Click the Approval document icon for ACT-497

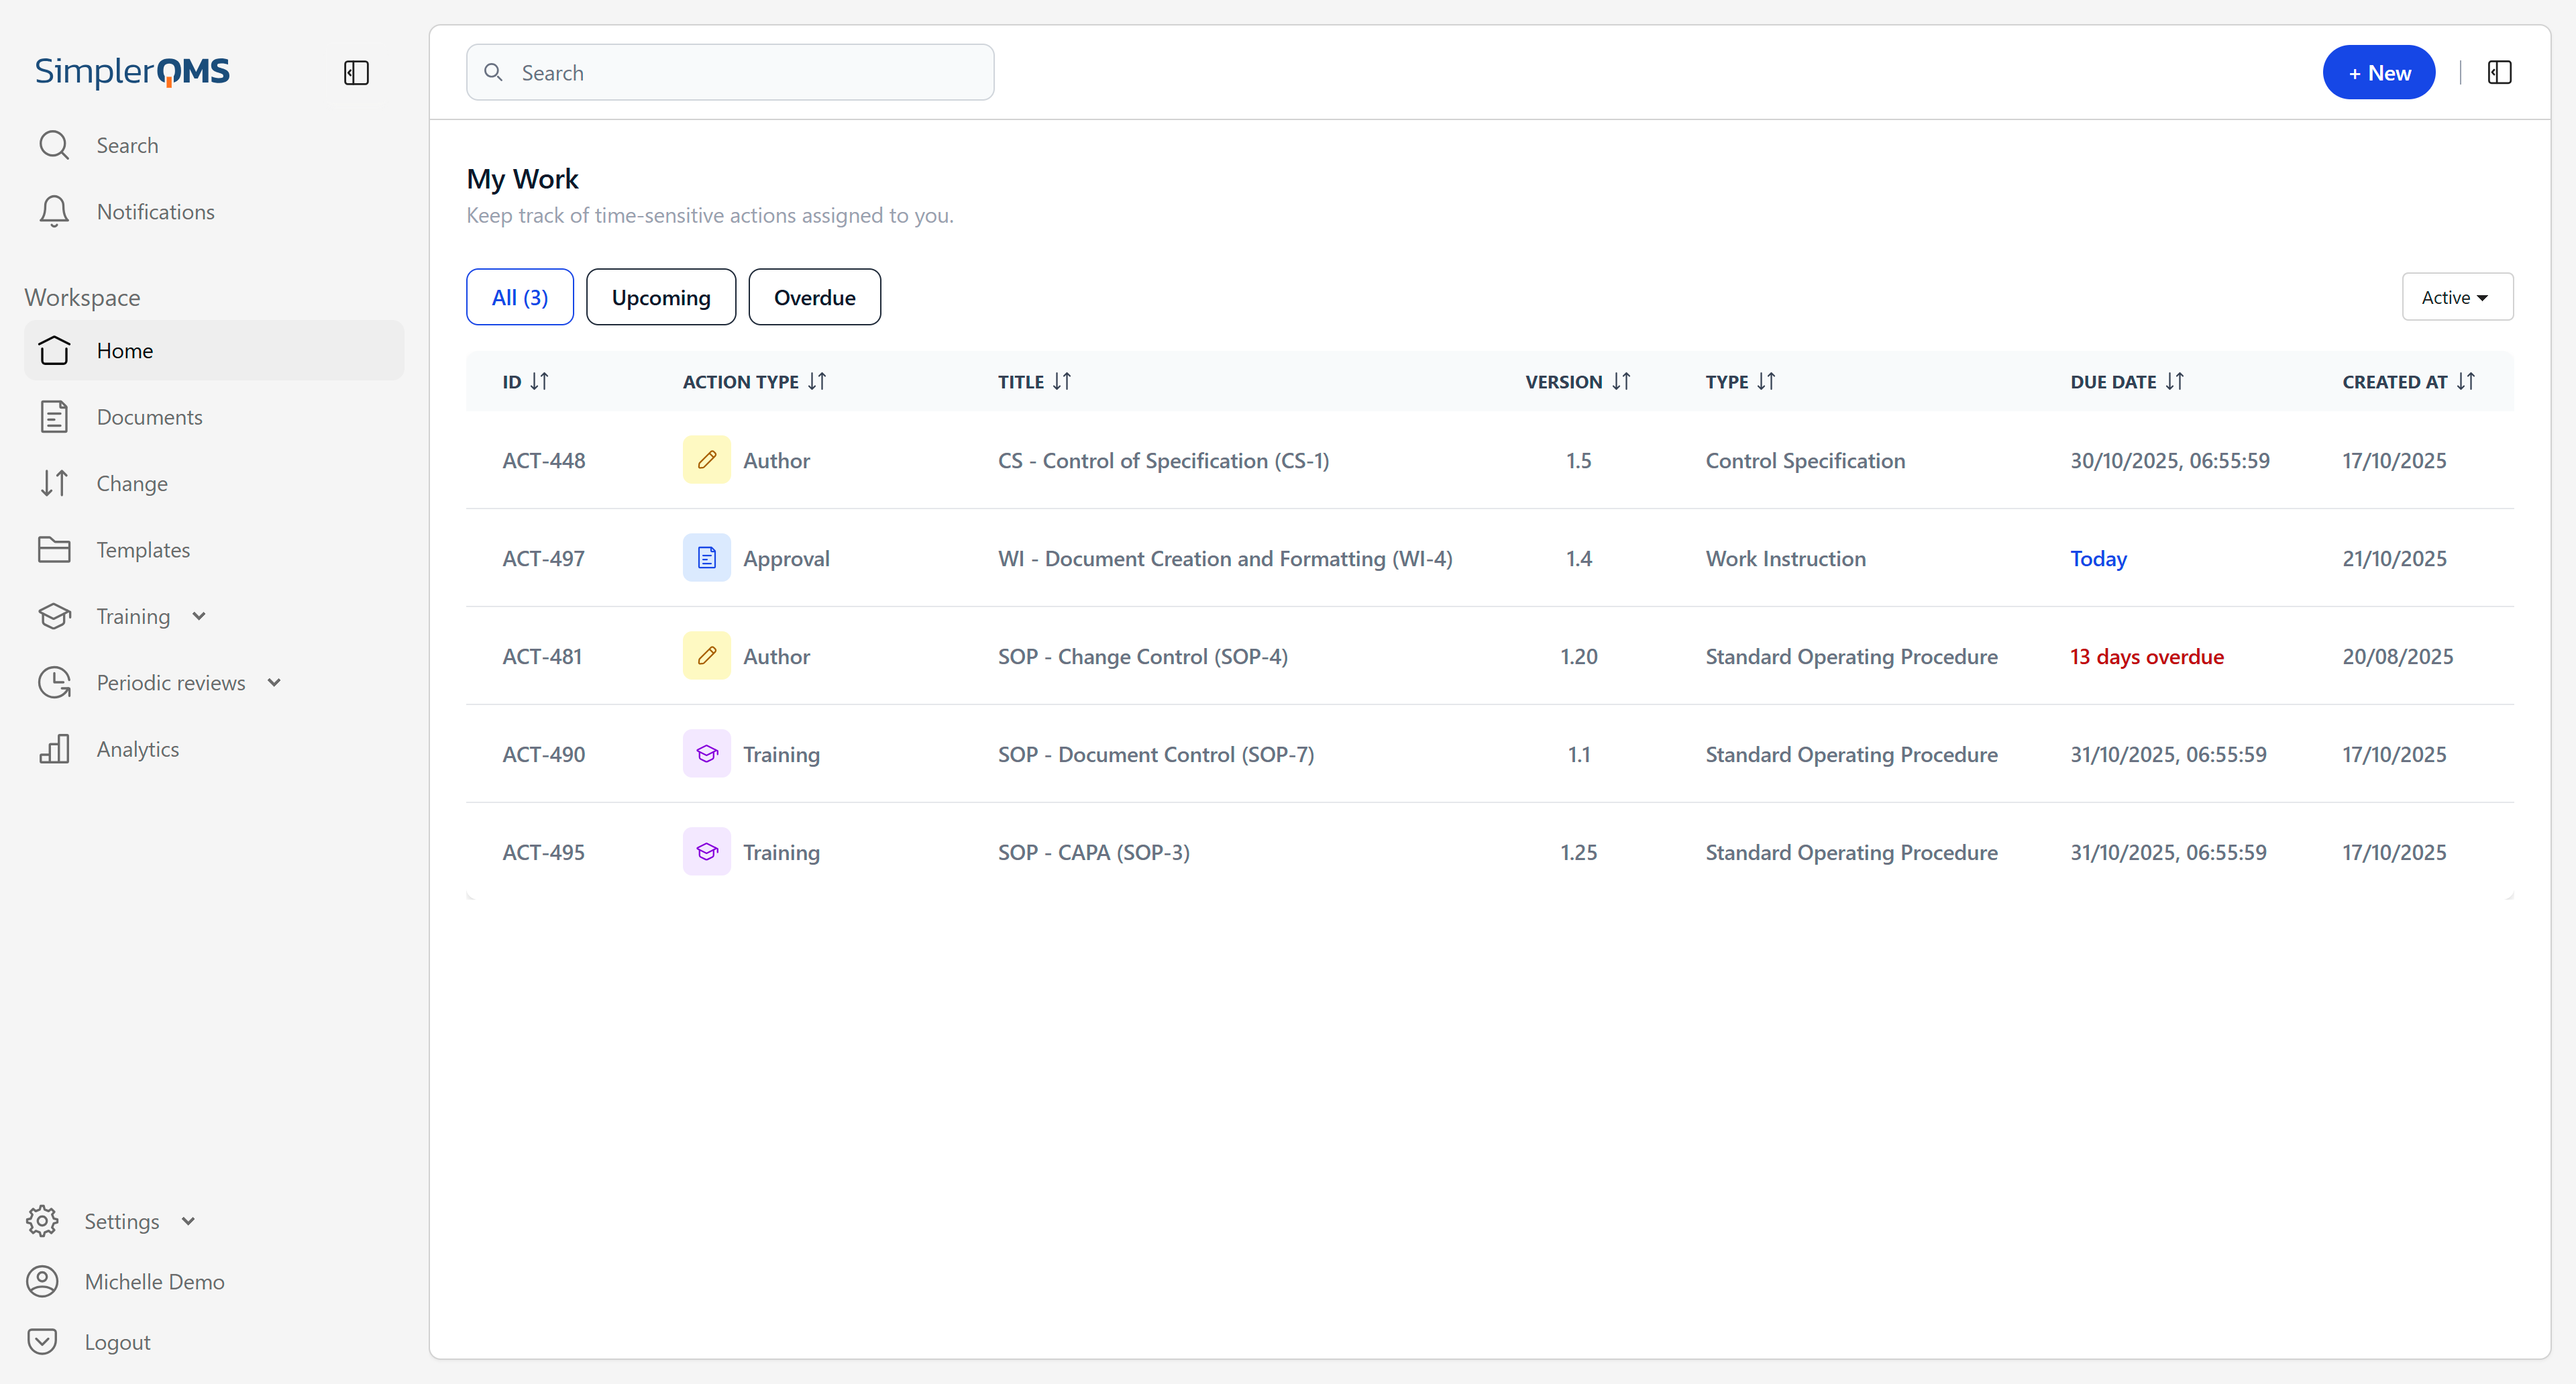point(706,558)
